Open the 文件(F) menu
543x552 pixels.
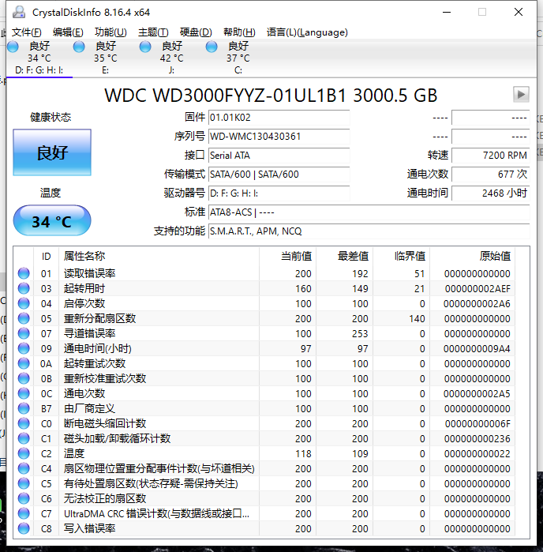(26, 32)
